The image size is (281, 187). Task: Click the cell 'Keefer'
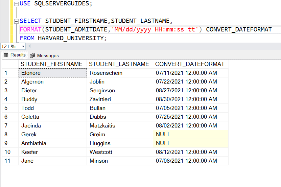tap(53, 152)
